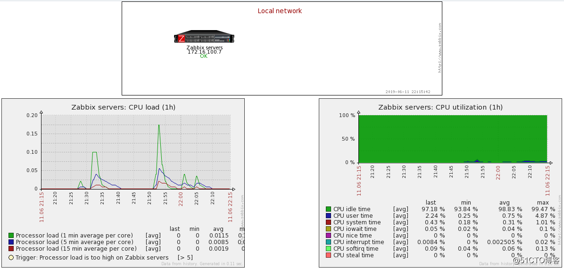Click the CPU interrupt time teal swatch
Viewport: 564px width, 269px height.
tap(328, 242)
